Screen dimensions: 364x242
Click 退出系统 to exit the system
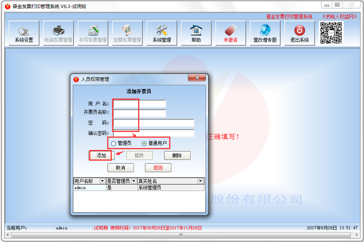point(299,33)
